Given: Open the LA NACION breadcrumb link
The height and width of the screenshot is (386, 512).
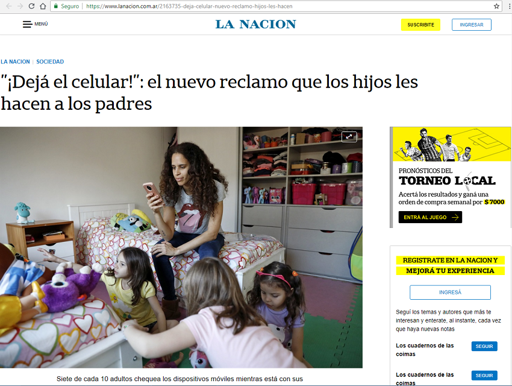Looking at the screenshot, I should point(15,62).
